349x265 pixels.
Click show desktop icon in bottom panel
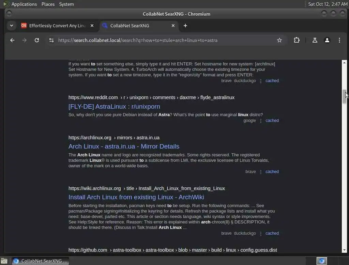click(4, 261)
